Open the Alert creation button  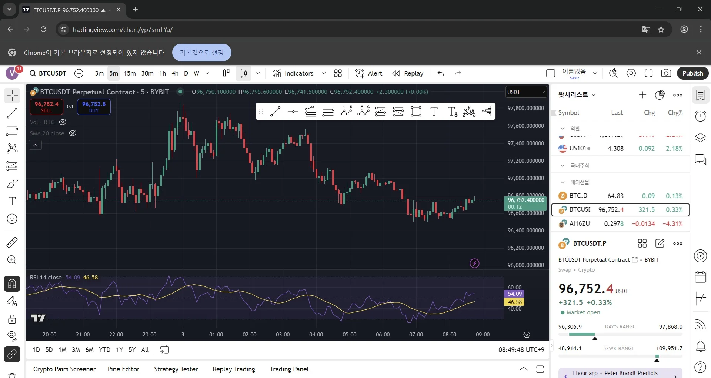point(368,73)
